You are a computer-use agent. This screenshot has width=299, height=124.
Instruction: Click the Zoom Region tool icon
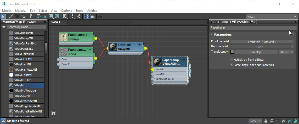point(278,121)
